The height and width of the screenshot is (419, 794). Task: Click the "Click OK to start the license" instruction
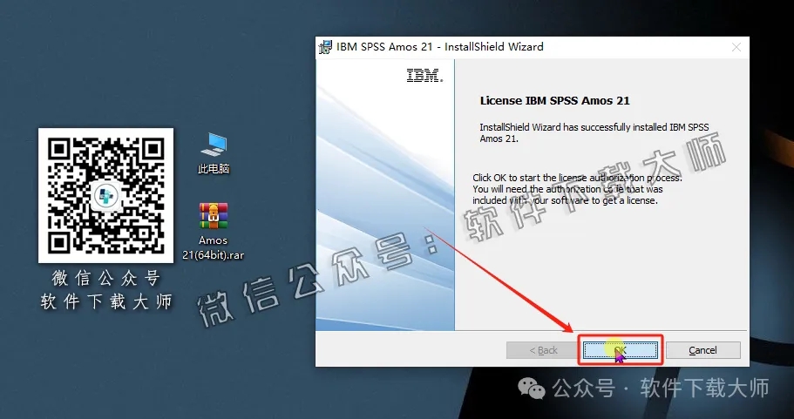coord(577,189)
